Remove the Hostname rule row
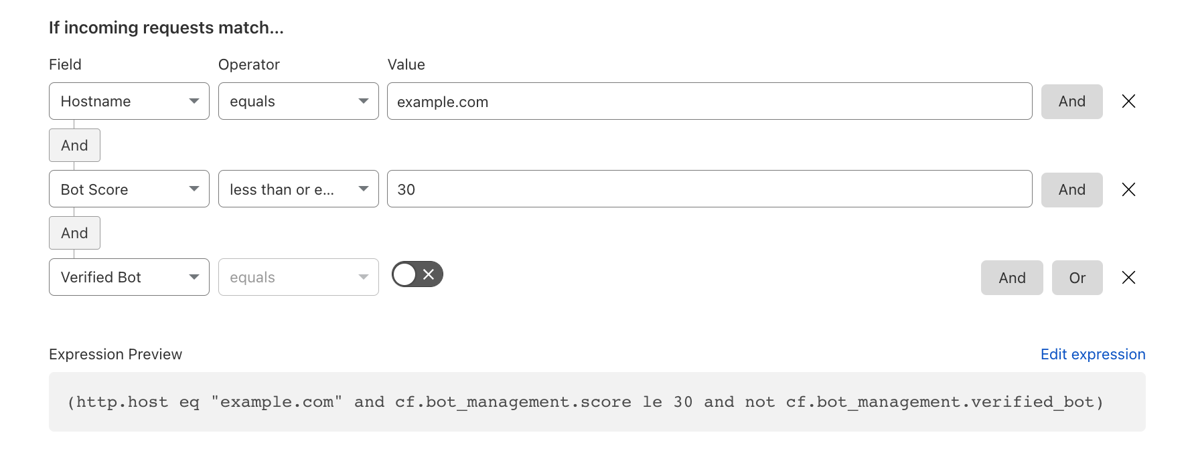The image size is (1192, 451). pos(1128,102)
